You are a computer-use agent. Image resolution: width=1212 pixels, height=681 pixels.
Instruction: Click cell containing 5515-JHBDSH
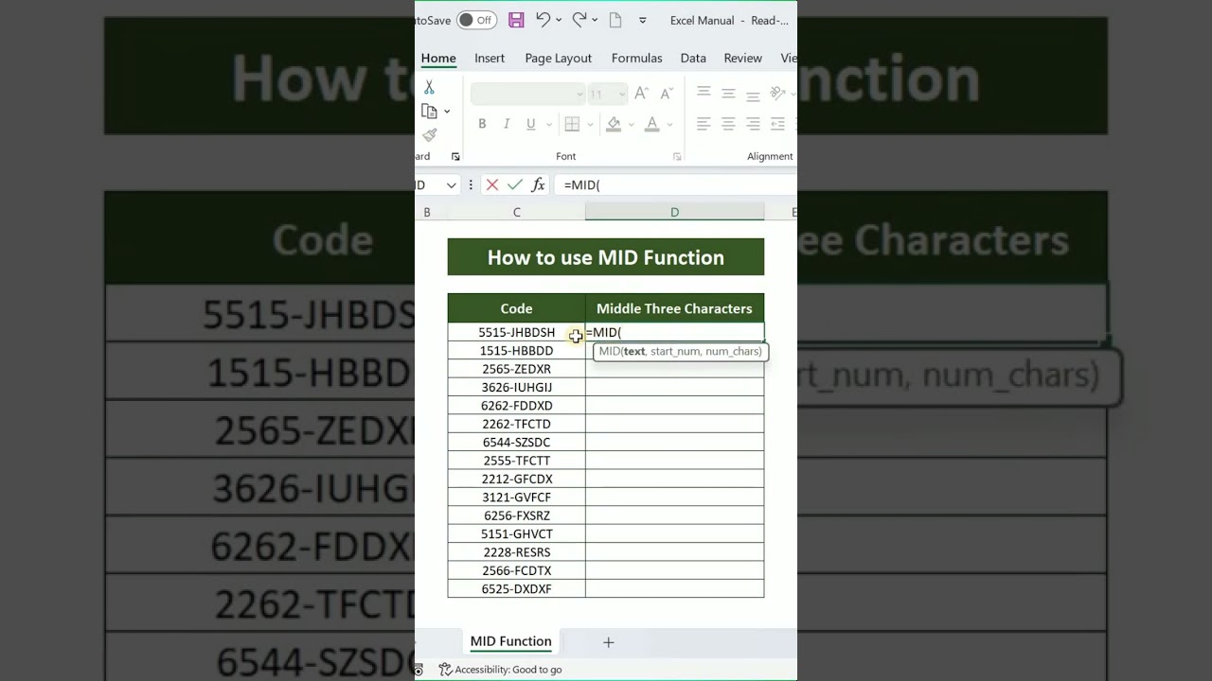pyautogui.click(x=516, y=332)
